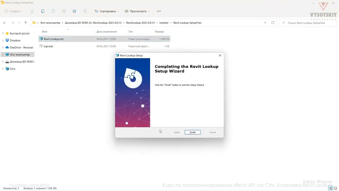Image resolution: width=339 pixels, height=191 pixels.
Task: Sort by Дата изменения column header
Action: [106, 32]
